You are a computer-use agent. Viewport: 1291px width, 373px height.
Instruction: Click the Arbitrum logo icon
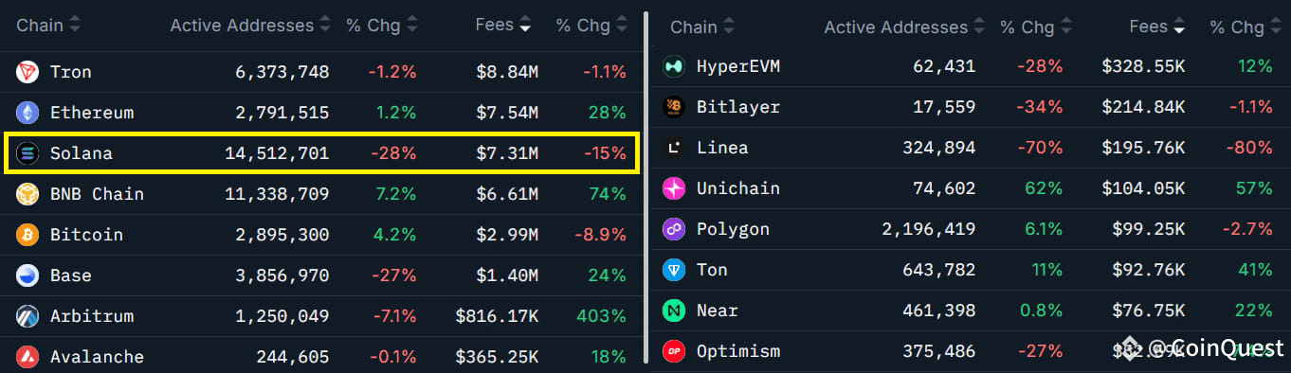27,316
